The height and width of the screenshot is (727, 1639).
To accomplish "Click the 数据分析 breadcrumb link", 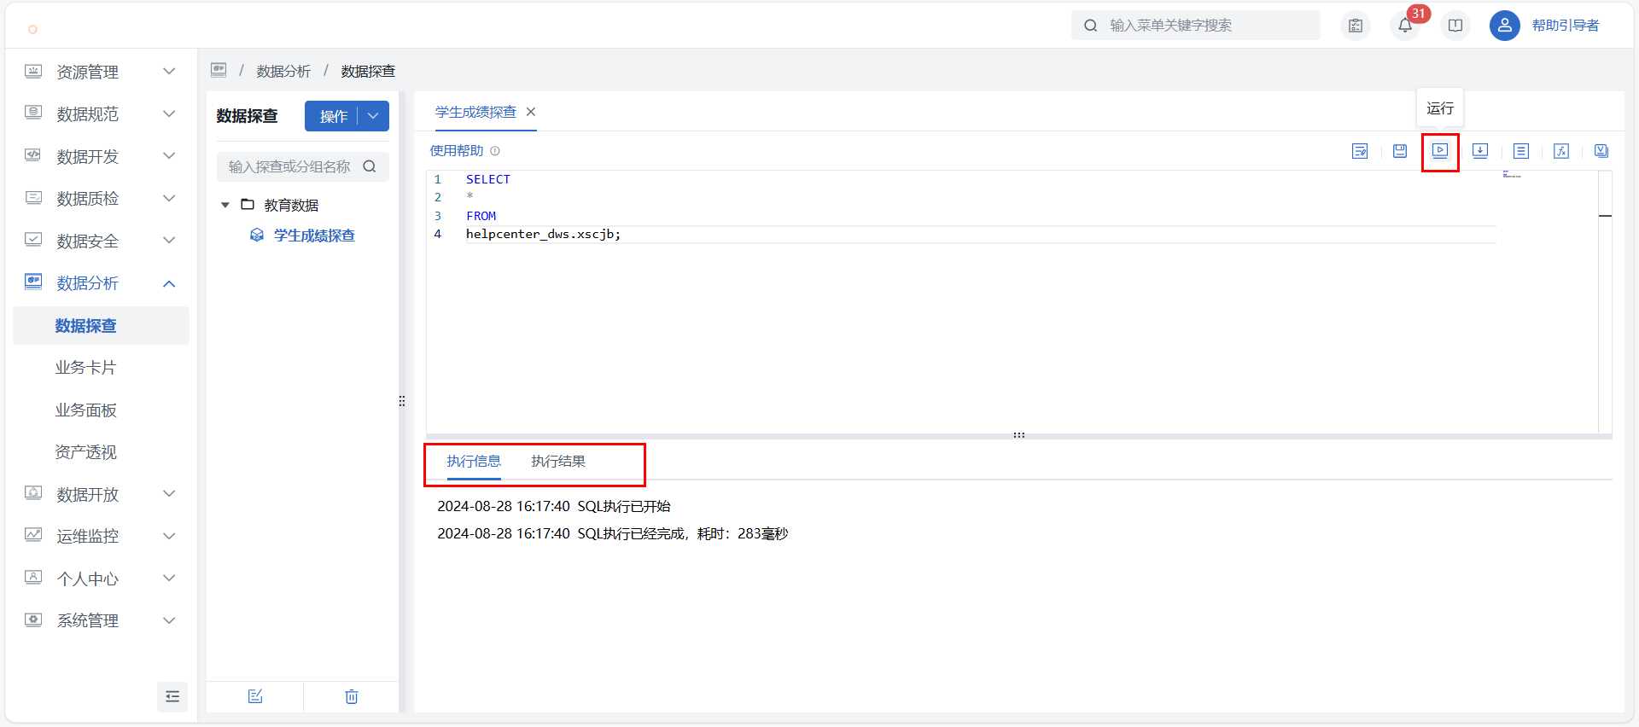I will tap(283, 71).
